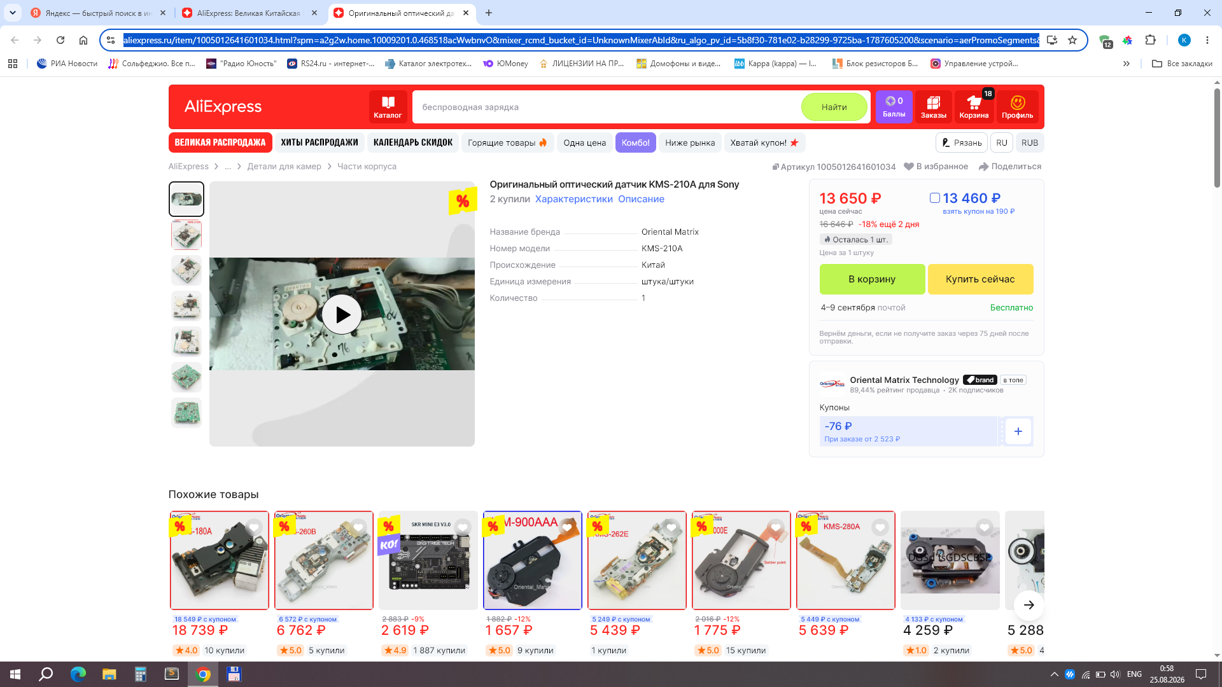Open the Комбо! section
The width and height of the screenshot is (1222, 687).
[635, 142]
